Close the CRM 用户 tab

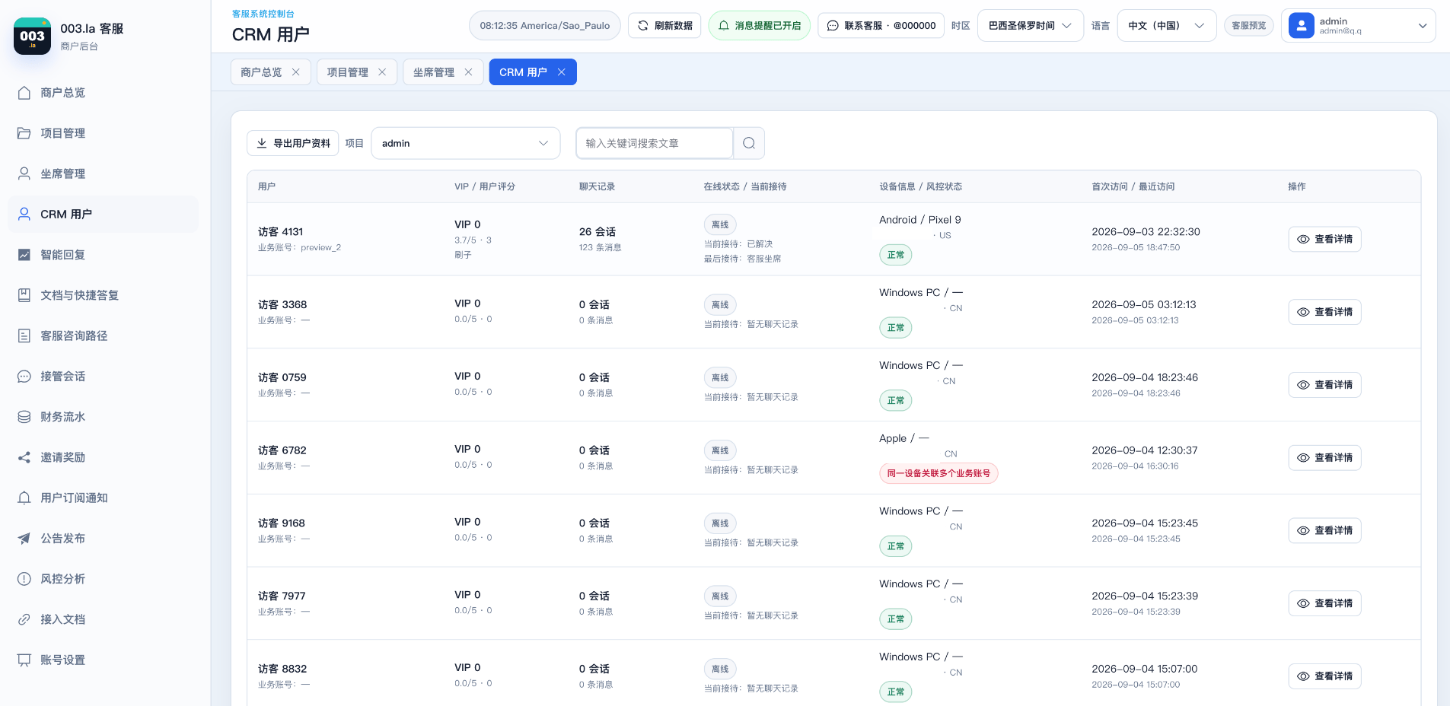tap(562, 72)
